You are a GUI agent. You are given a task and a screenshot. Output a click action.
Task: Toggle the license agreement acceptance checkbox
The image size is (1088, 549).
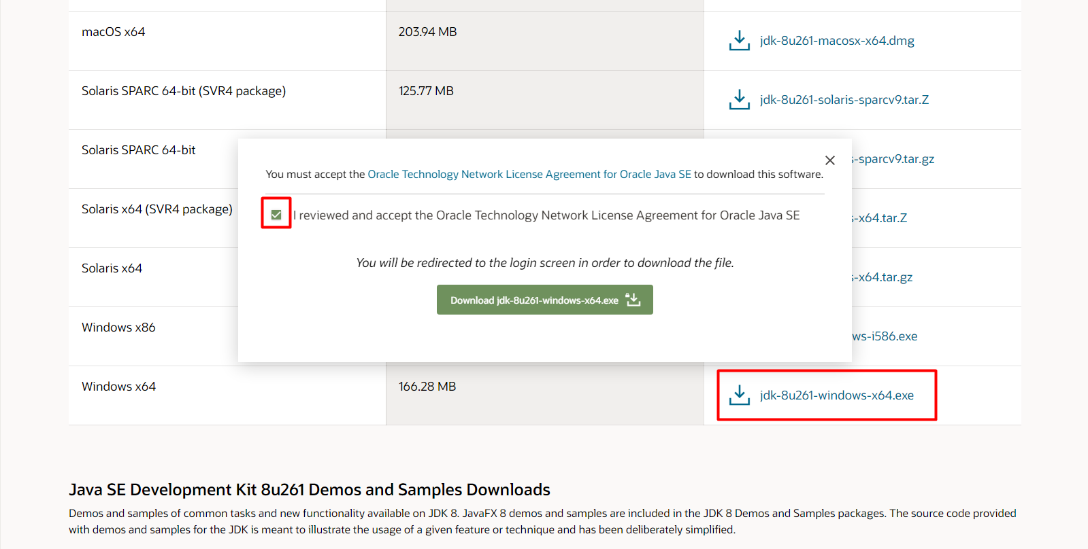tap(276, 215)
